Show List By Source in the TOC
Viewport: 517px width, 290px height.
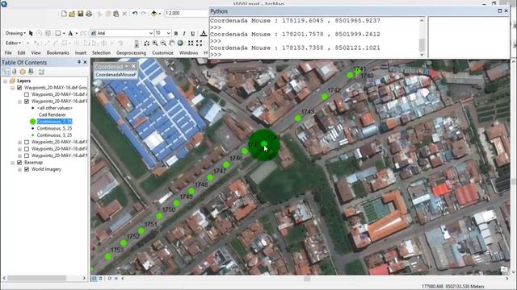pos(15,72)
